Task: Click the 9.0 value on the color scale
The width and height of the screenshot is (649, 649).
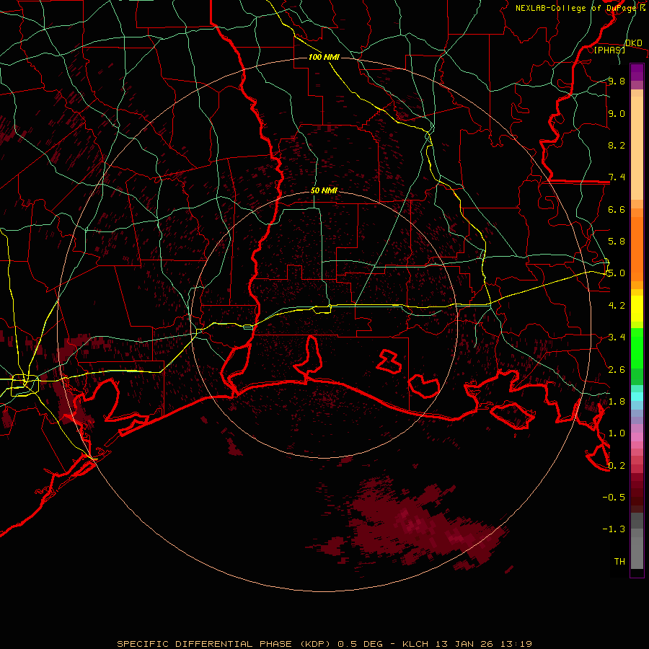Action: pos(617,113)
